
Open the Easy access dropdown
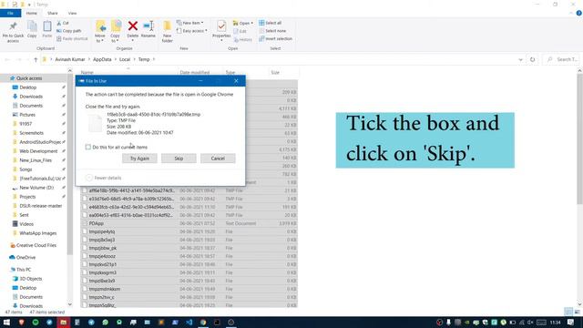192,31
